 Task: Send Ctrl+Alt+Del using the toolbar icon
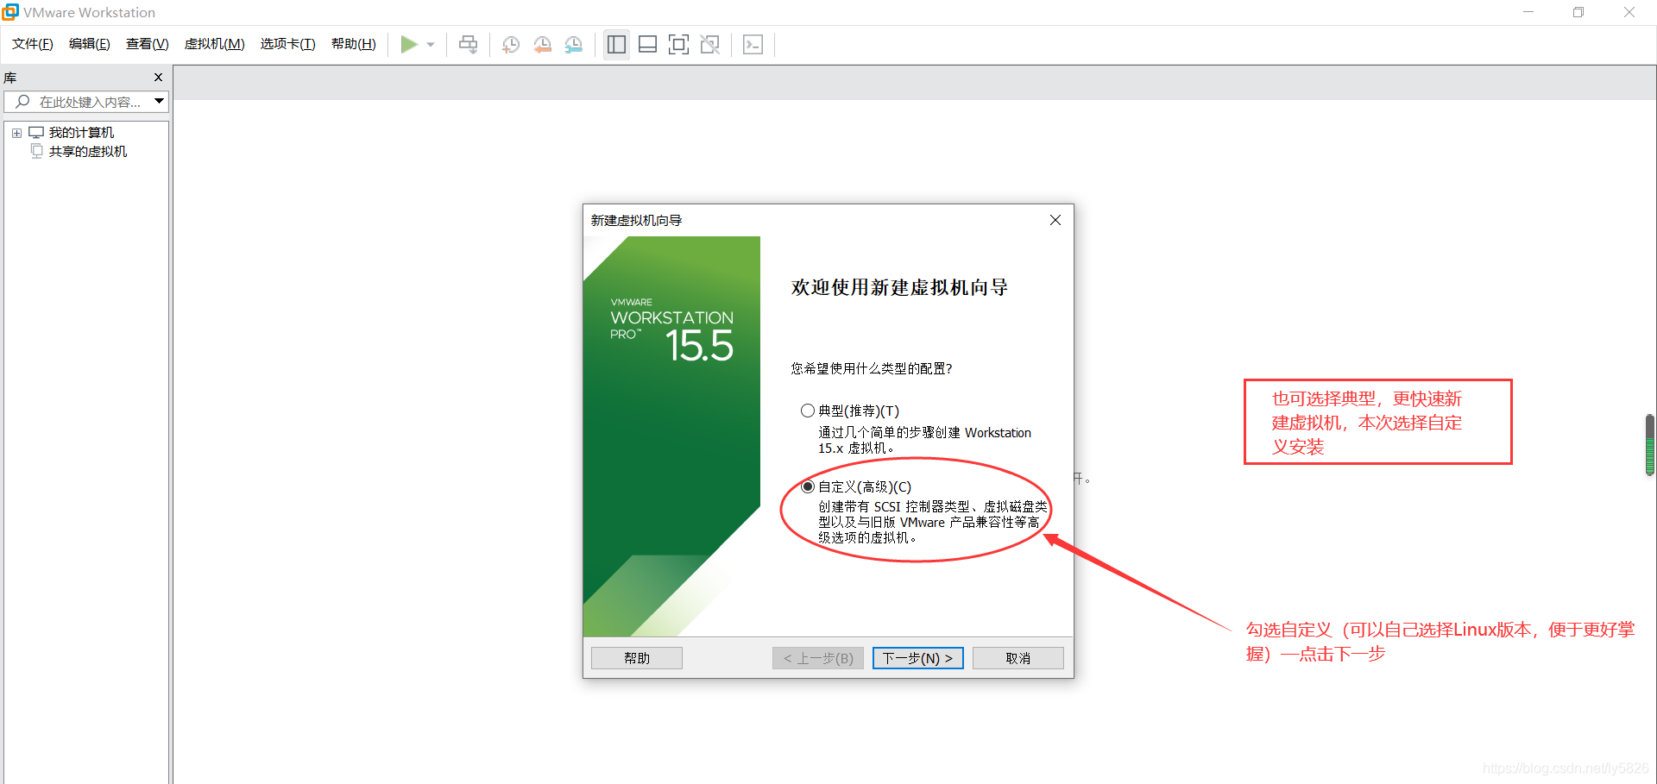click(468, 44)
